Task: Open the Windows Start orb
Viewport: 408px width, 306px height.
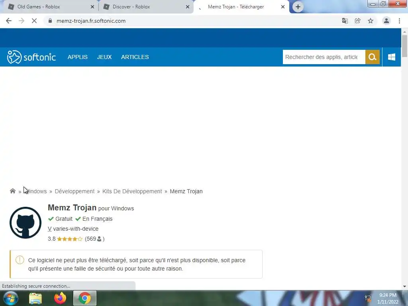Action: click(x=11, y=298)
